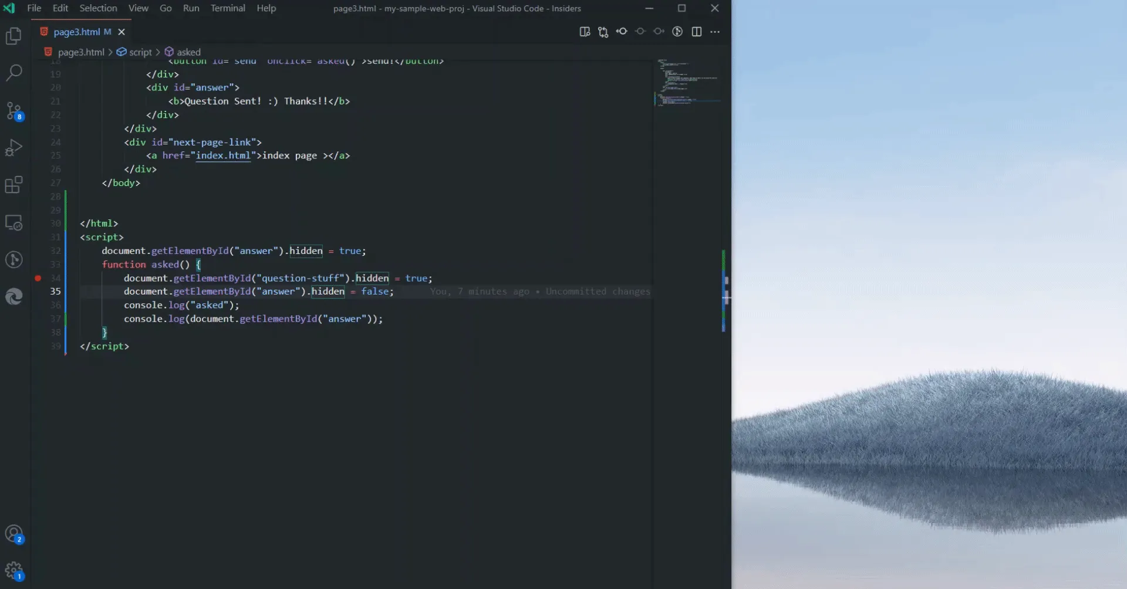Open the Extensions view
Viewport: 1127px width, 589px height.
[x=14, y=185]
